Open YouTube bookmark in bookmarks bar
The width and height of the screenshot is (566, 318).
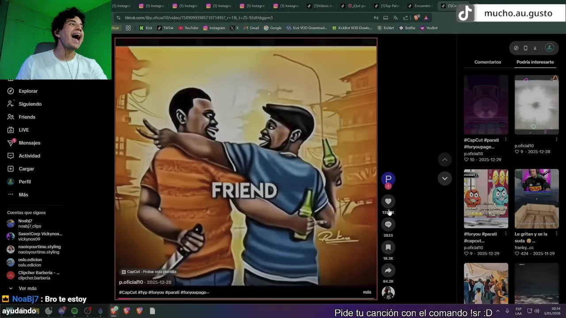[x=188, y=28]
